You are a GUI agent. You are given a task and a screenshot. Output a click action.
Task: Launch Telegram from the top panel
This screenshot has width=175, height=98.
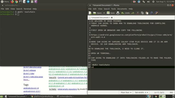[28, 2]
